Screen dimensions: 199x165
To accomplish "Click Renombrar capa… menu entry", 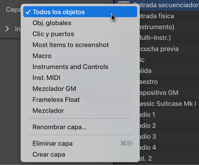I will pos(59,127).
